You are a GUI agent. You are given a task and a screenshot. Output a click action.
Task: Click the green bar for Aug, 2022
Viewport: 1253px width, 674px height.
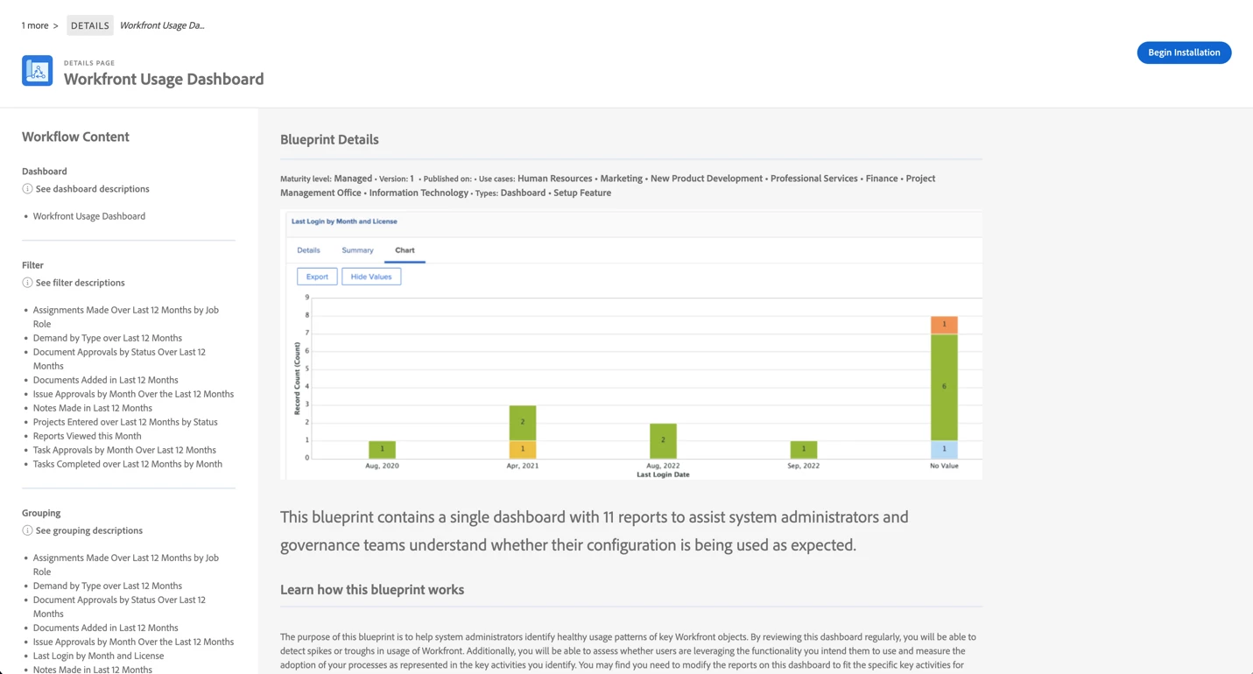click(x=663, y=440)
